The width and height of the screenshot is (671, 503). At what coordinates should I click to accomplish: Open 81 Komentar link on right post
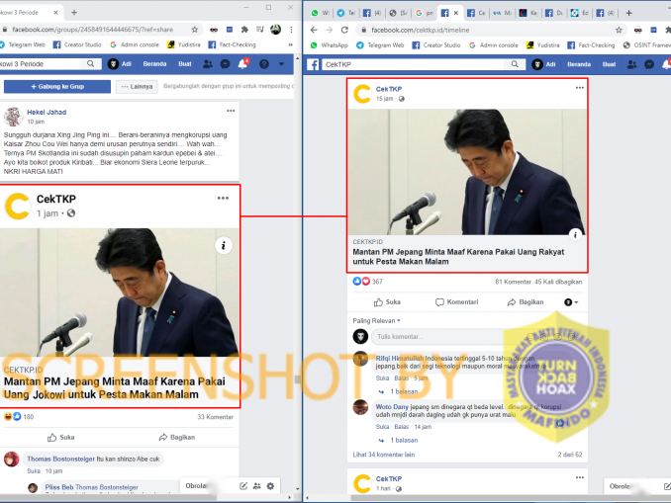pyautogui.click(x=513, y=282)
